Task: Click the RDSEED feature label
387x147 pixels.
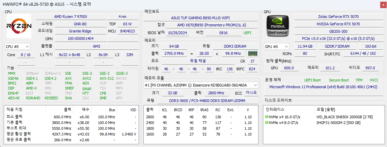Action: pos(51,98)
